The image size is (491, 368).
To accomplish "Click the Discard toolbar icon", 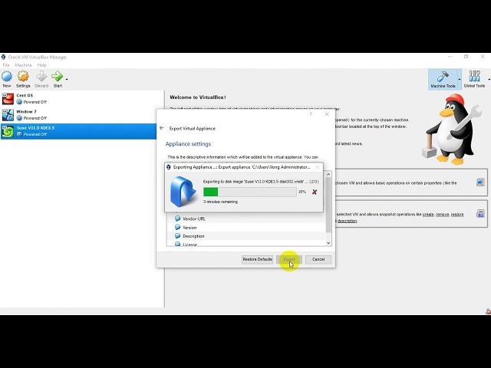I will [x=41, y=77].
